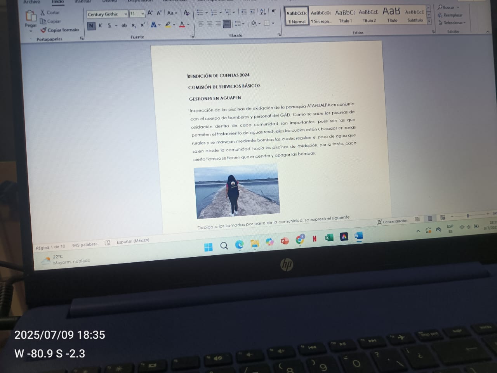
Task: Click the sort A-Z icon
Action: 263,12
